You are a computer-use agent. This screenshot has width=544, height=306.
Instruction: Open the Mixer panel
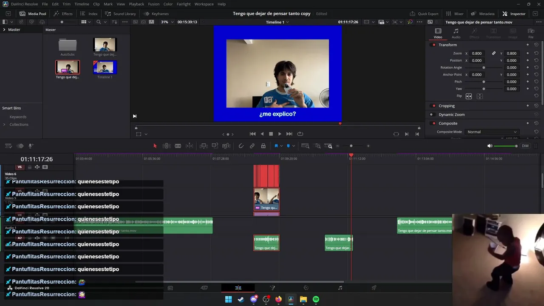455,14
